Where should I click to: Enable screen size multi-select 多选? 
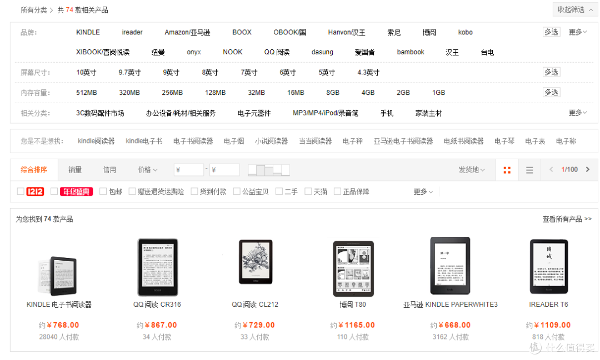(x=552, y=72)
